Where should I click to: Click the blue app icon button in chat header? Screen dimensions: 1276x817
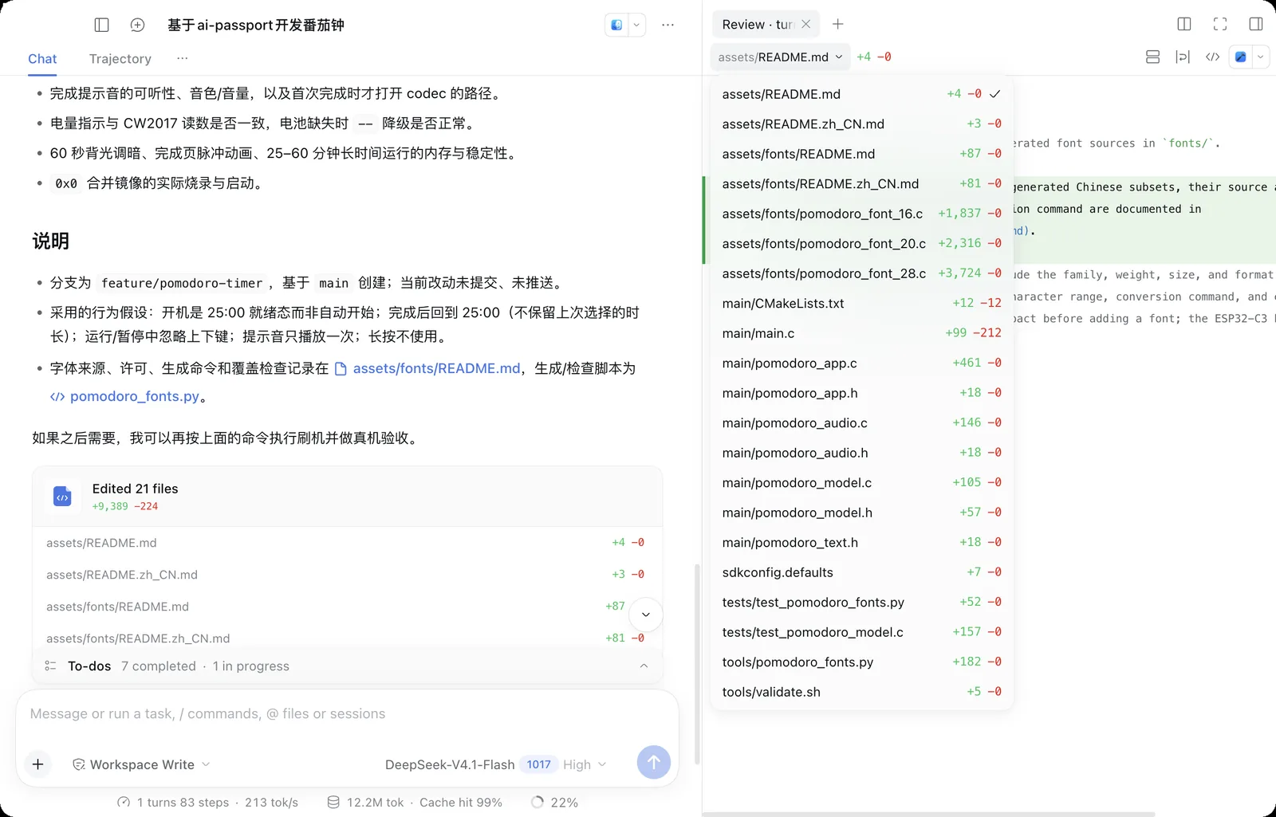[x=616, y=25]
